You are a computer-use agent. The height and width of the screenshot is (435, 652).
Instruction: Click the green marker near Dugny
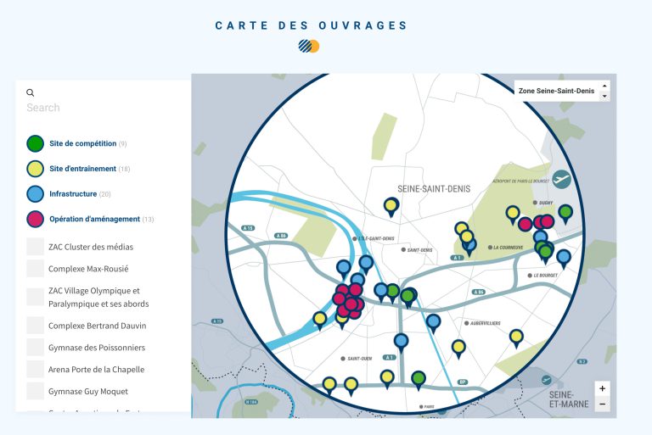click(565, 214)
